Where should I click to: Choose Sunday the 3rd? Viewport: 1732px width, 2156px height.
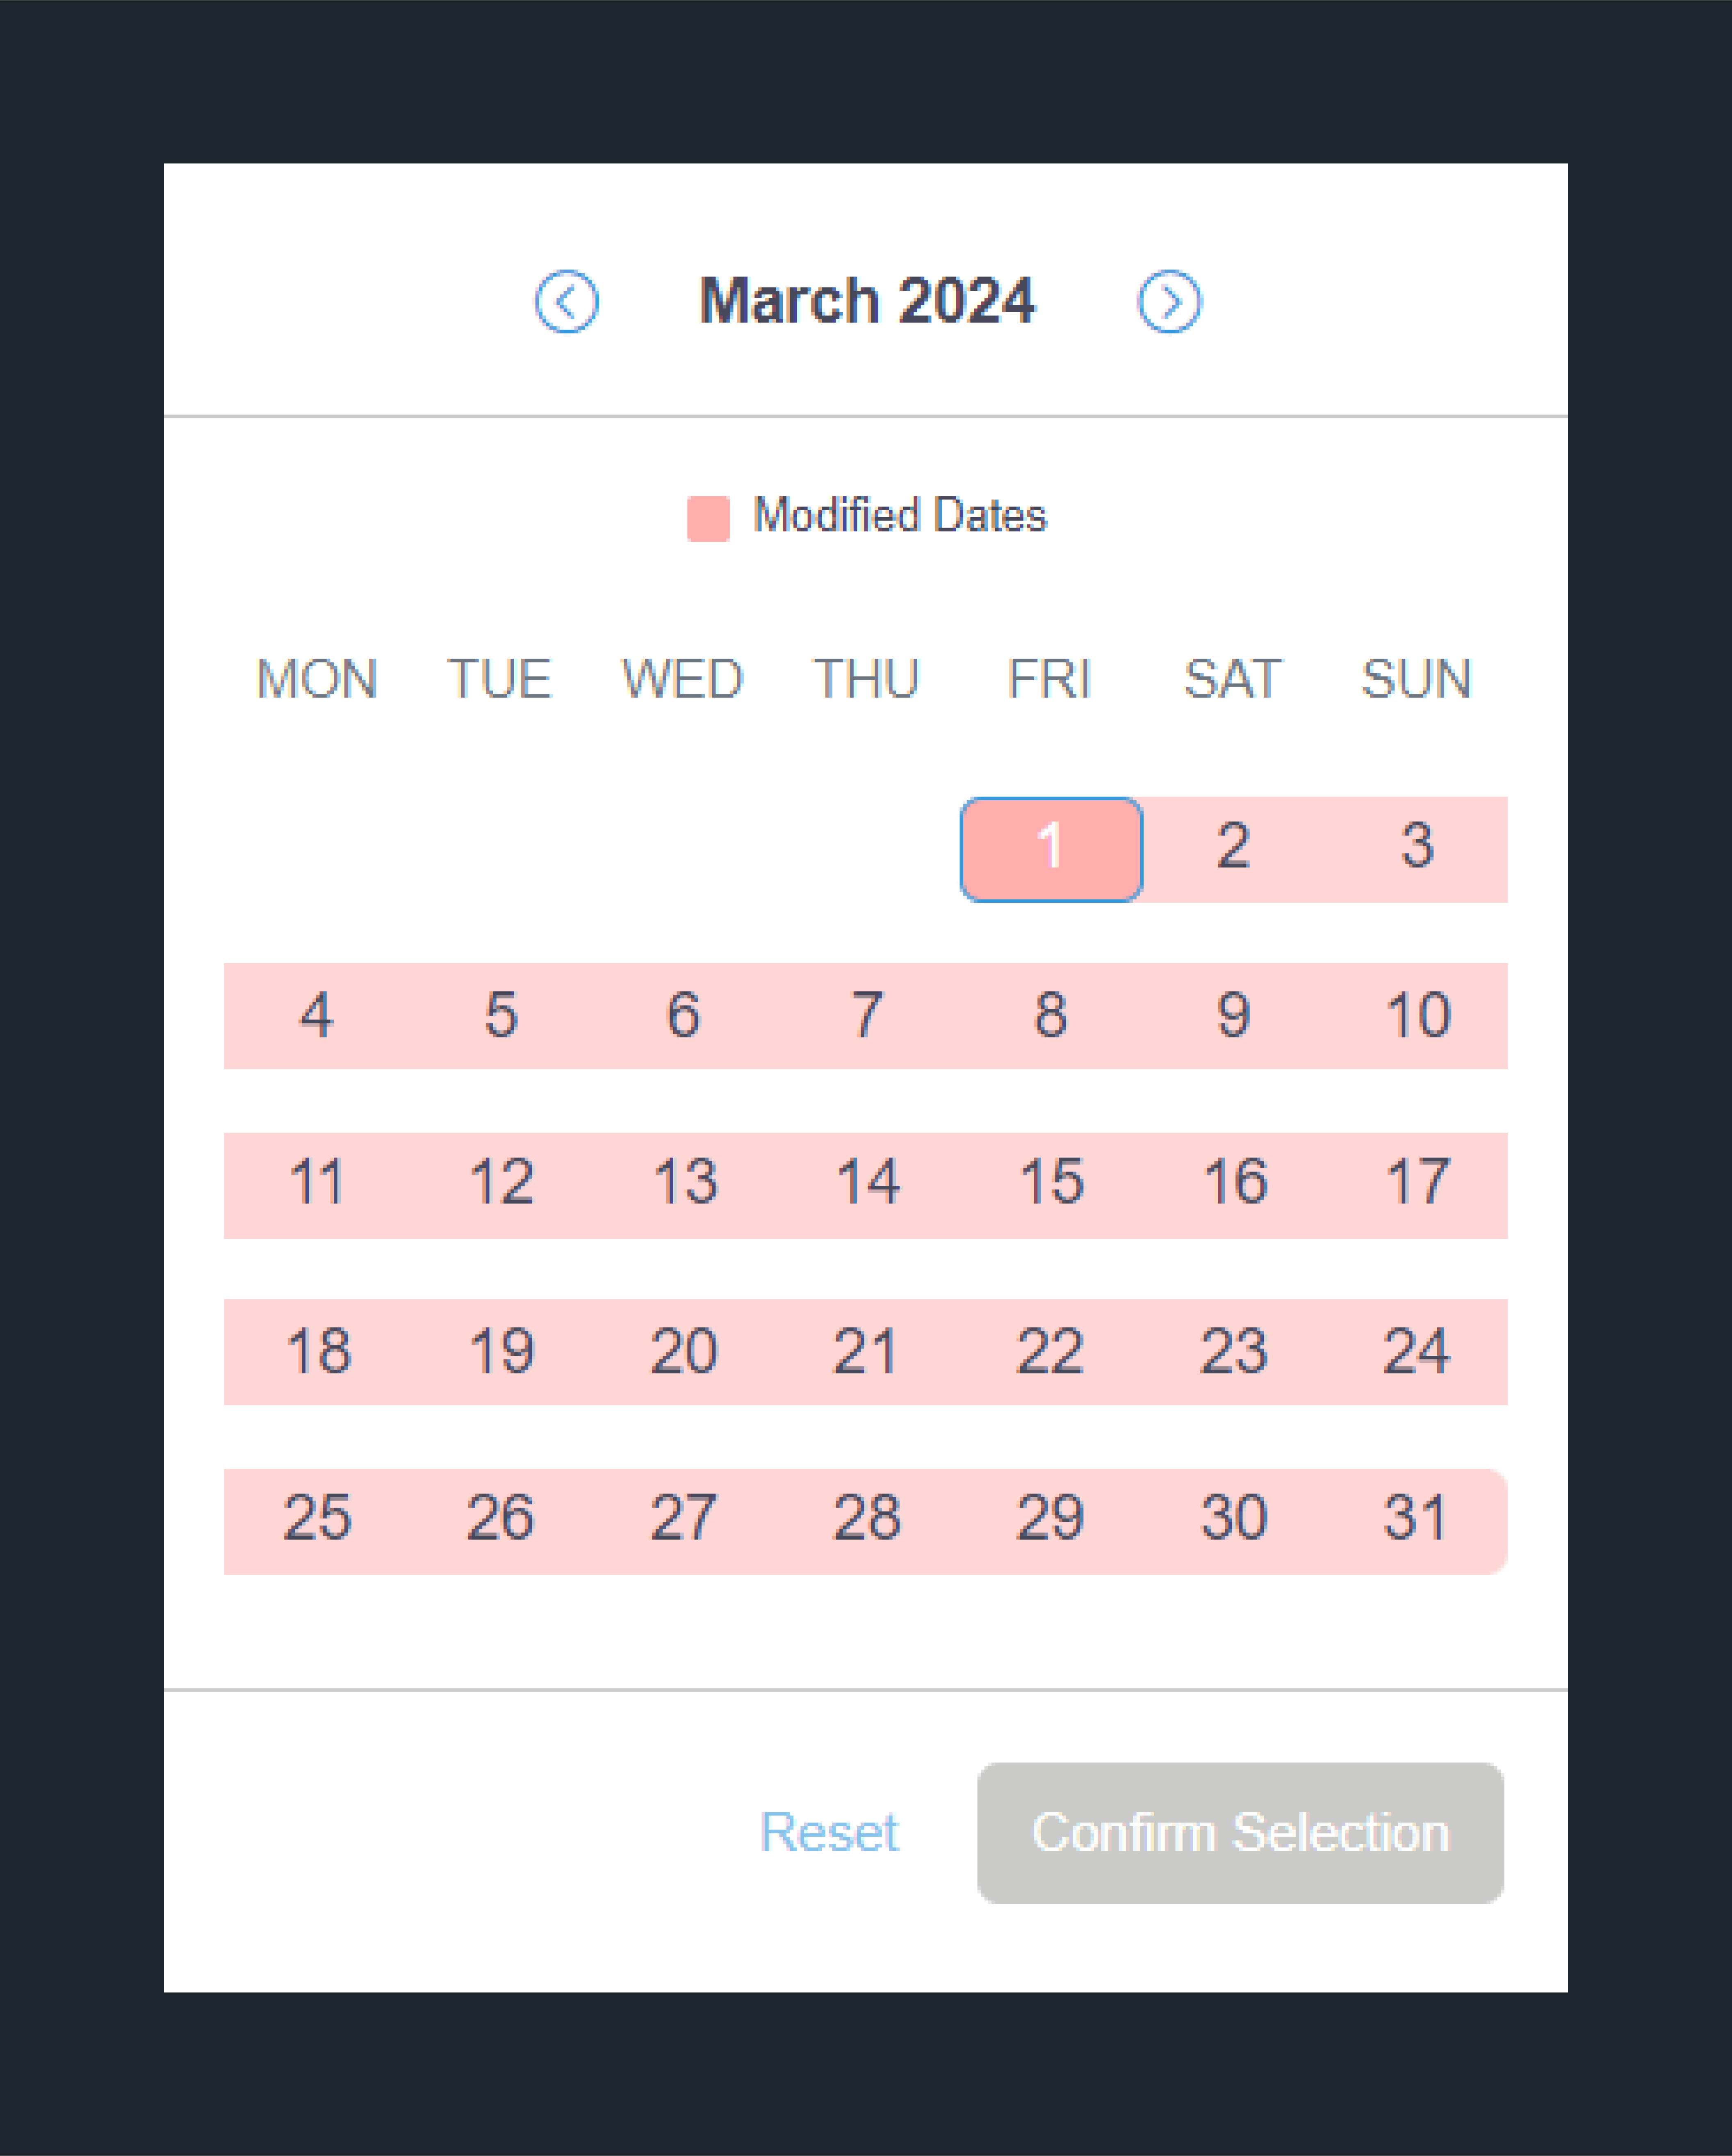pos(1416,849)
